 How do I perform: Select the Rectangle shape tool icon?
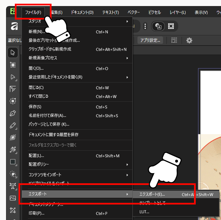coord(13,162)
